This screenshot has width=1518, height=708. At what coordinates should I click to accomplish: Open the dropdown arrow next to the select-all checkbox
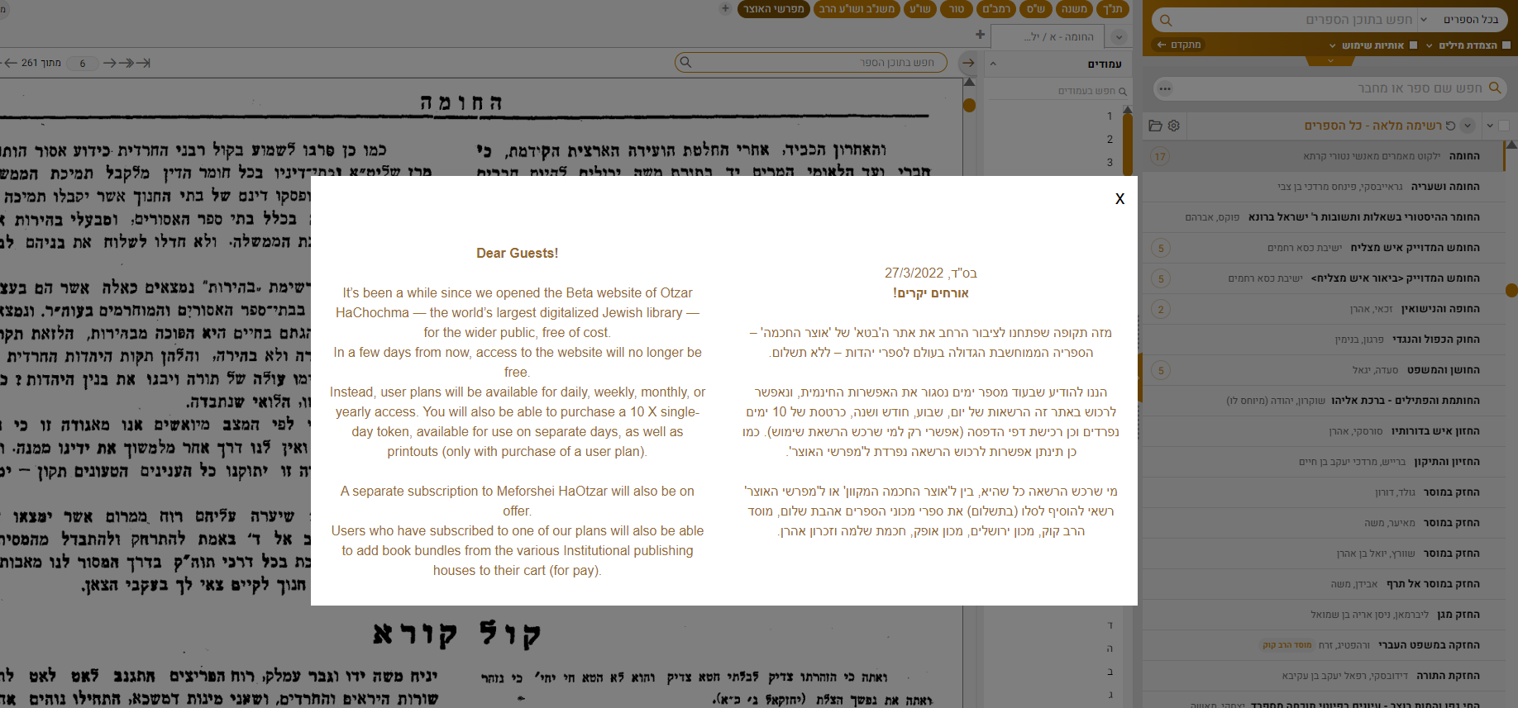point(1490,126)
